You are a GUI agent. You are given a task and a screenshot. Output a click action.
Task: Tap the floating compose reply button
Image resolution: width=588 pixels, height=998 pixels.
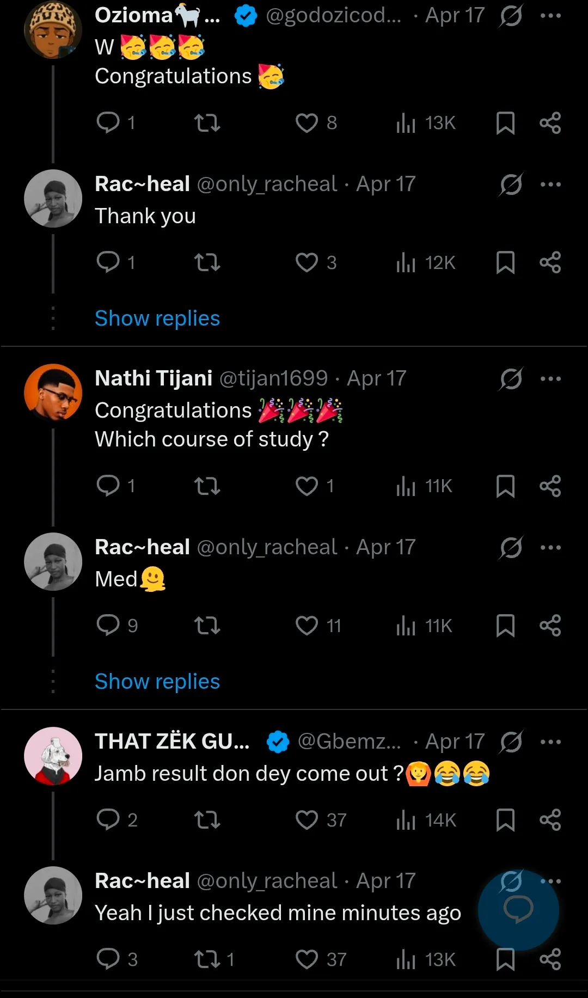click(x=518, y=910)
